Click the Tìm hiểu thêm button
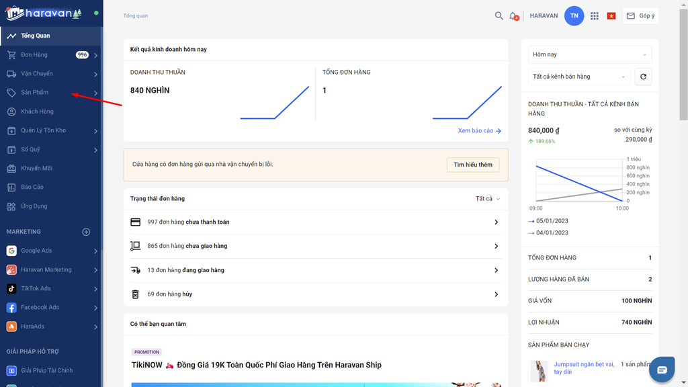Screen dimensions: 688x387 472,165
